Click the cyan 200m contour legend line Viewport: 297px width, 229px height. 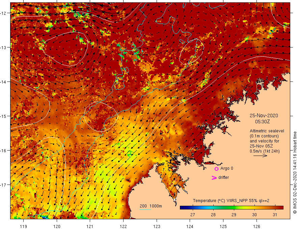(x=145, y=210)
